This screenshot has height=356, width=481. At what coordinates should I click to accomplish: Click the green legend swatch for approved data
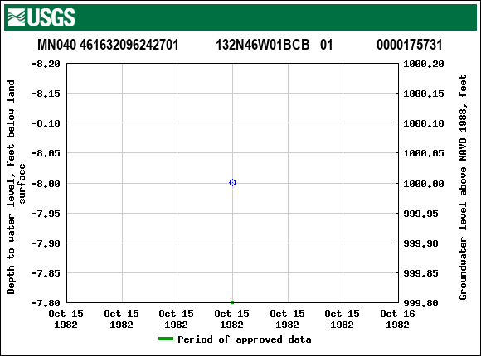[166, 339]
